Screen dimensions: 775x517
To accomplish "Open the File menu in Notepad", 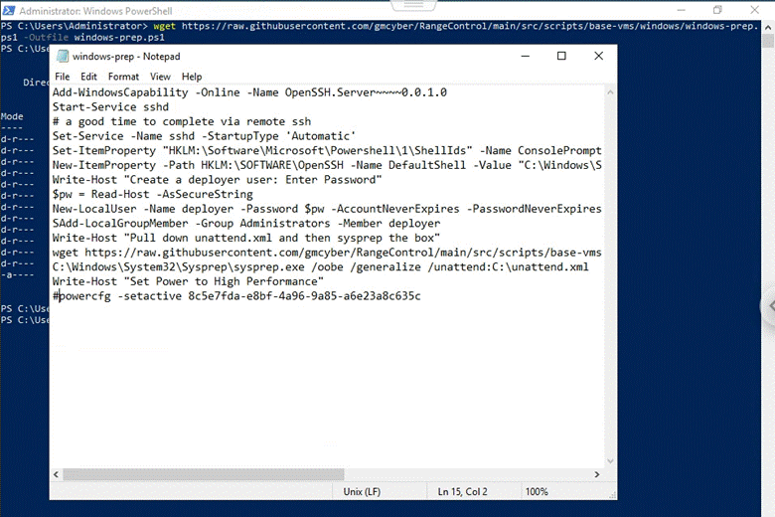I will 63,77.
